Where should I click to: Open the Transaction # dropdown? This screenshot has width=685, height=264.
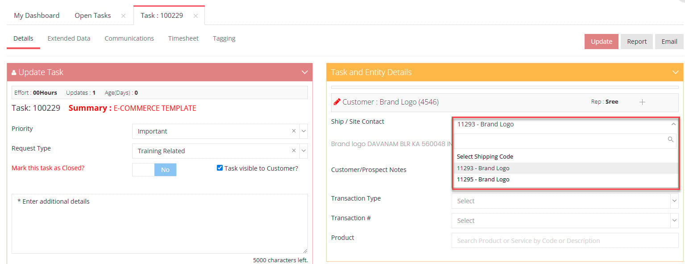pyautogui.click(x=565, y=221)
